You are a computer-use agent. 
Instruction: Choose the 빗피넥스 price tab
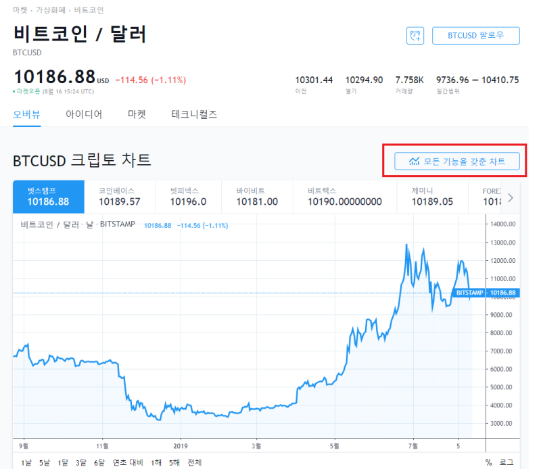(x=189, y=197)
